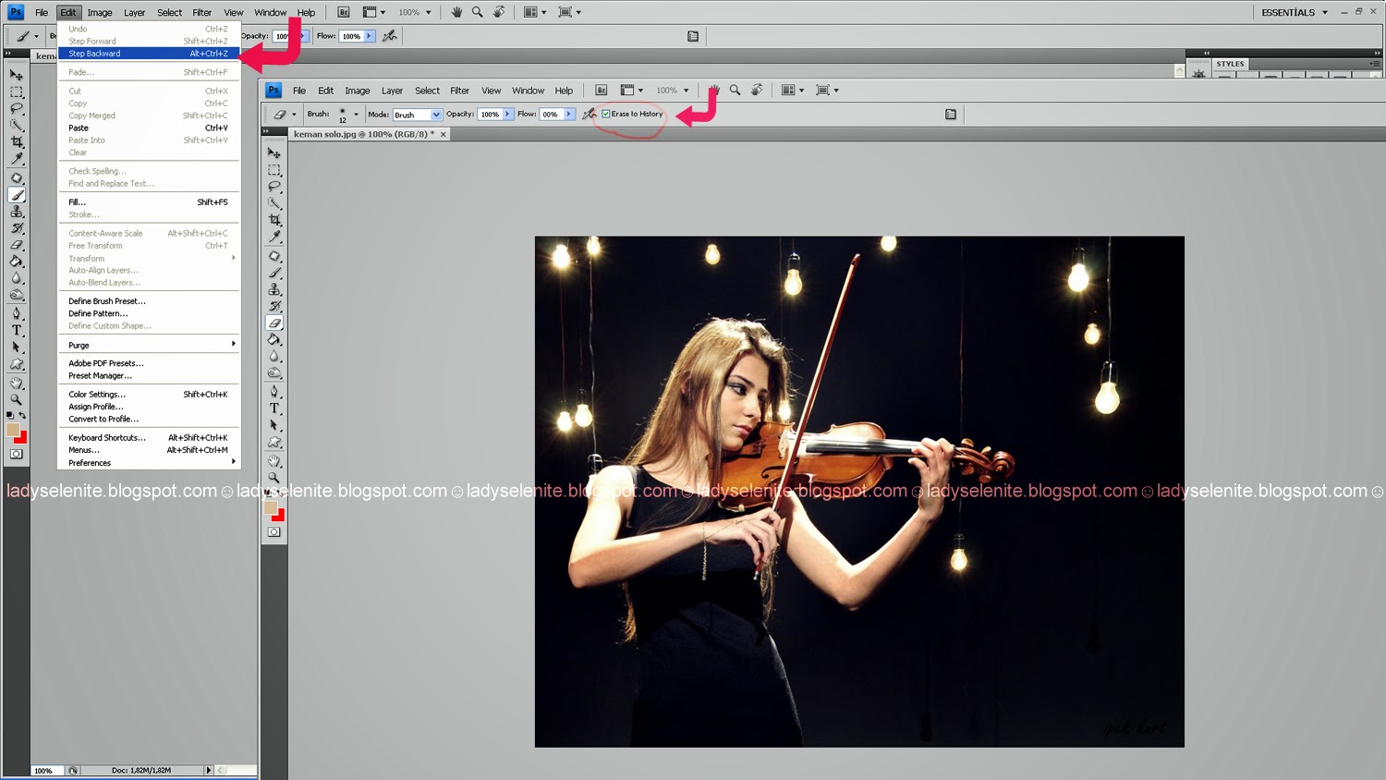Image resolution: width=1386 pixels, height=780 pixels.
Task: Select the Eraser tool in the inner toolbox
Action: tap(274, 323)
